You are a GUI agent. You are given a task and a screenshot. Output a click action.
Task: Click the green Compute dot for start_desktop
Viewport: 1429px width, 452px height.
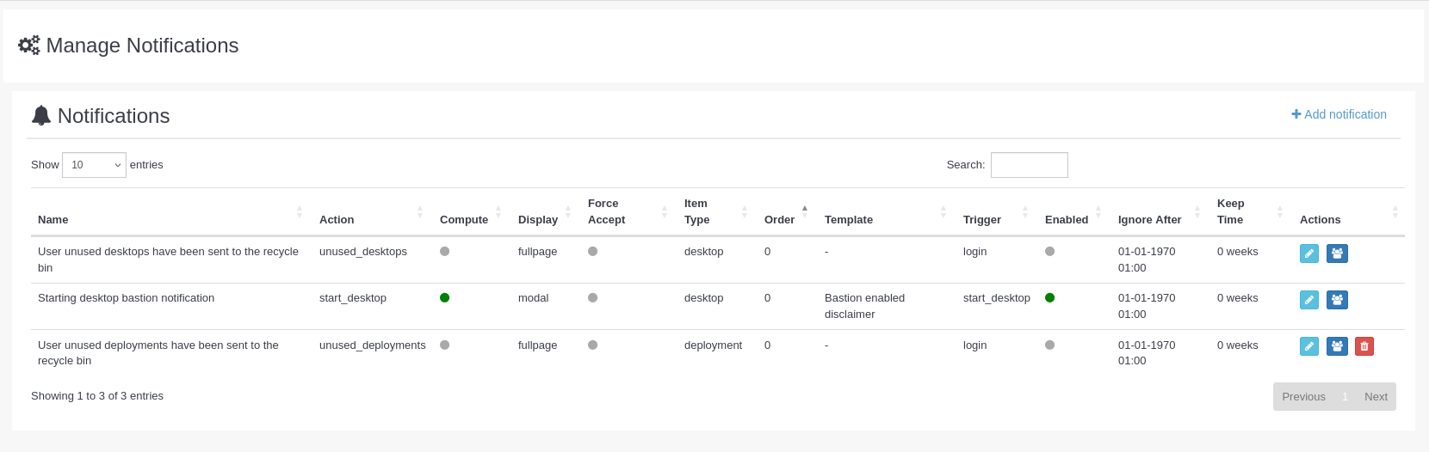point(444,298)
